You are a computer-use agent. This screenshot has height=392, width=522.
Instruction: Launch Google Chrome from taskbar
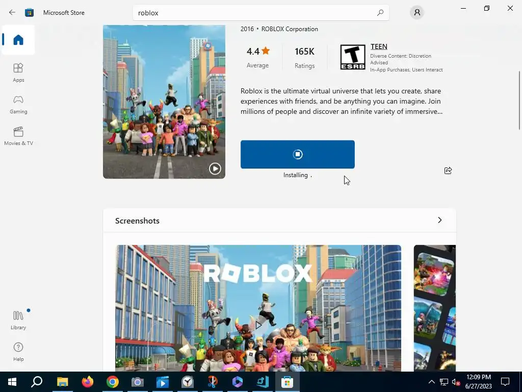[x=113, y=382]
